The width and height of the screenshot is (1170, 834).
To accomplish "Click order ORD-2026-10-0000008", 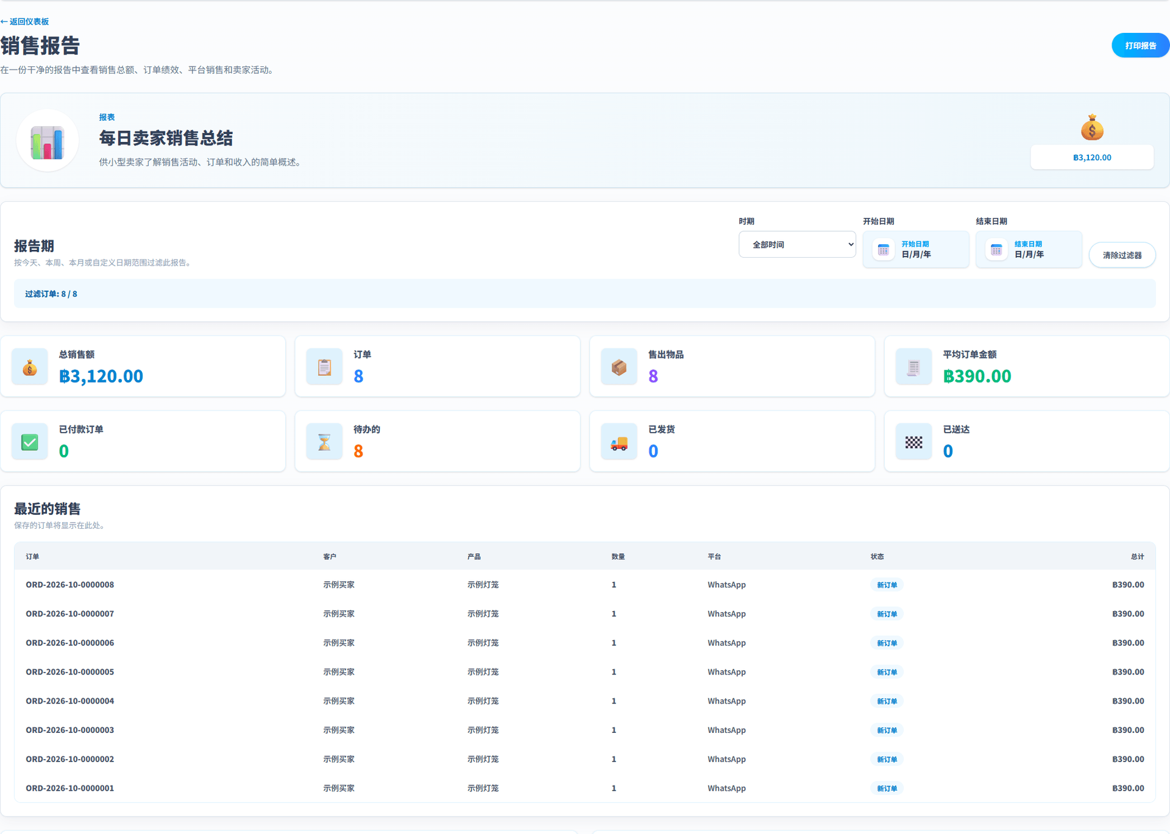I will (x=69, y=584).
